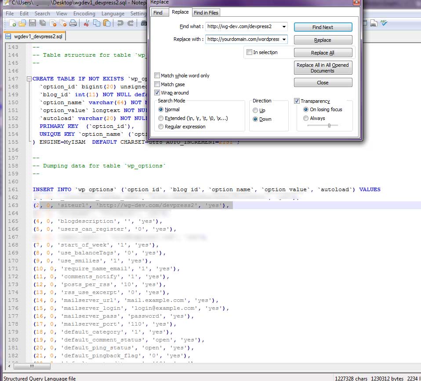421x381 pixels.
Task: Open Find with the binoculars toolbar icon
Action: tap(144, 23)
